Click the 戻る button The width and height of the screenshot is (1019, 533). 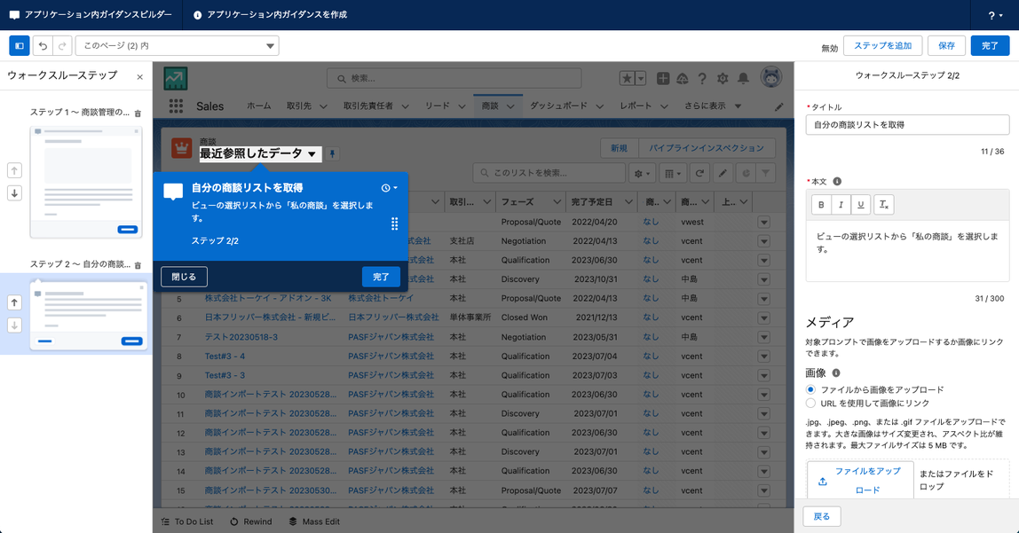[821, 517]
